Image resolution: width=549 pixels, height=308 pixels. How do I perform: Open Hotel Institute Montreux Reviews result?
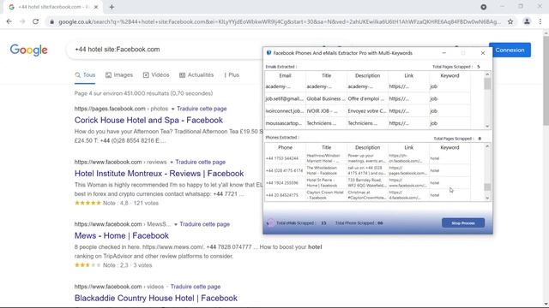[x=159, y=174]
